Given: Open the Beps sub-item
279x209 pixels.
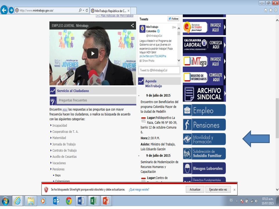Looking at the screenshot, I should coord(58,175).
